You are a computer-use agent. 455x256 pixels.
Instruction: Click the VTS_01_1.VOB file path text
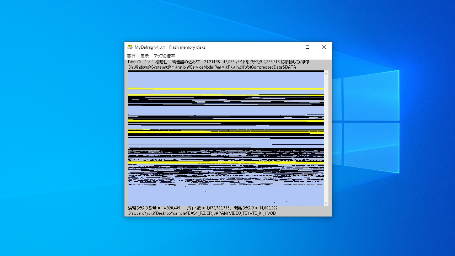tap(202, 213)
